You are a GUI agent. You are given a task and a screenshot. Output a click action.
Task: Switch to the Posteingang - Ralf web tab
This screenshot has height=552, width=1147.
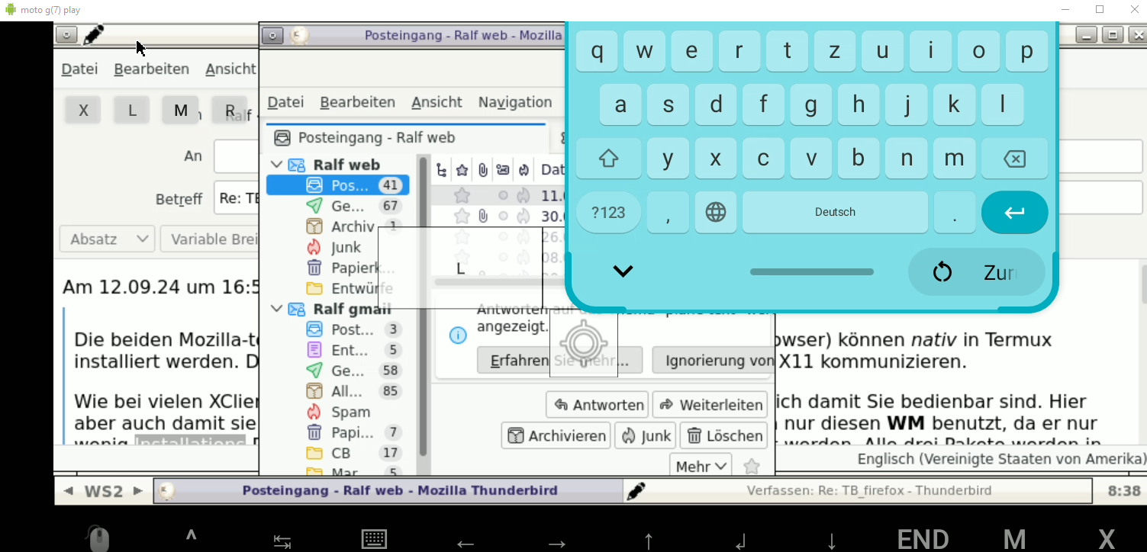pyautogui.click(x=405, y=138)
